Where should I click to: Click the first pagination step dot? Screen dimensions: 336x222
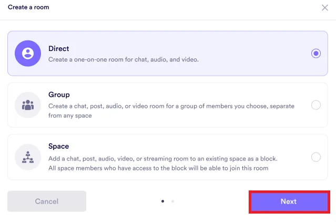[162, 201]
